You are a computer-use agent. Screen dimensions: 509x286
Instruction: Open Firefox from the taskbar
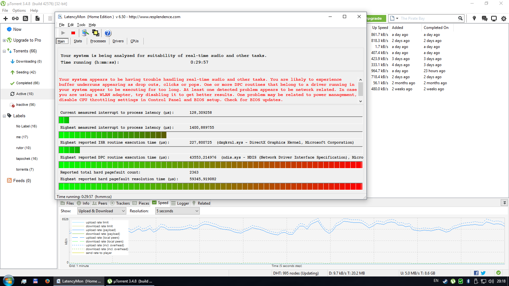pyautogui.click(x=47, y=281)
